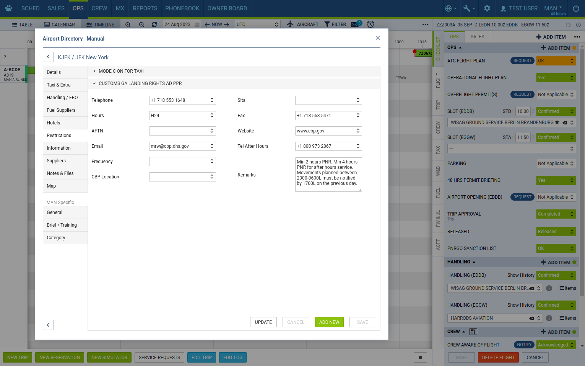This screenshot has height=366, width=585.
Task: Open the settings gear icon
Action: tap(487, 8)
